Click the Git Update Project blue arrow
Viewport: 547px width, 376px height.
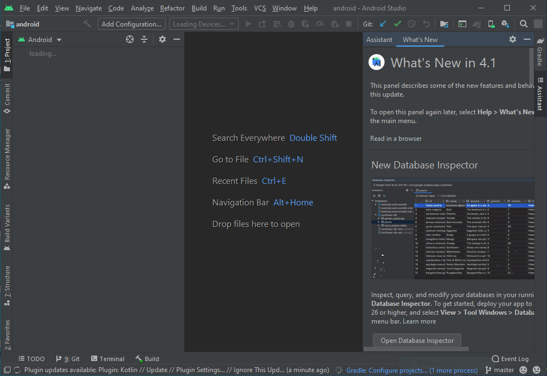tap(383, 24)
